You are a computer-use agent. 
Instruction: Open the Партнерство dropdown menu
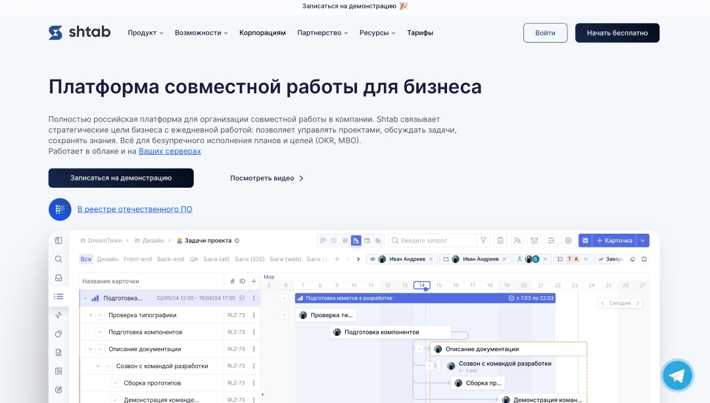coord(322,33)
